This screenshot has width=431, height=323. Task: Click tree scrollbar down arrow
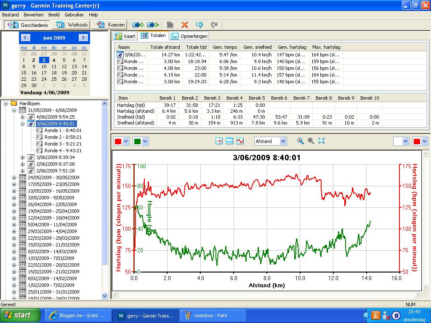[x=104, y=296]
